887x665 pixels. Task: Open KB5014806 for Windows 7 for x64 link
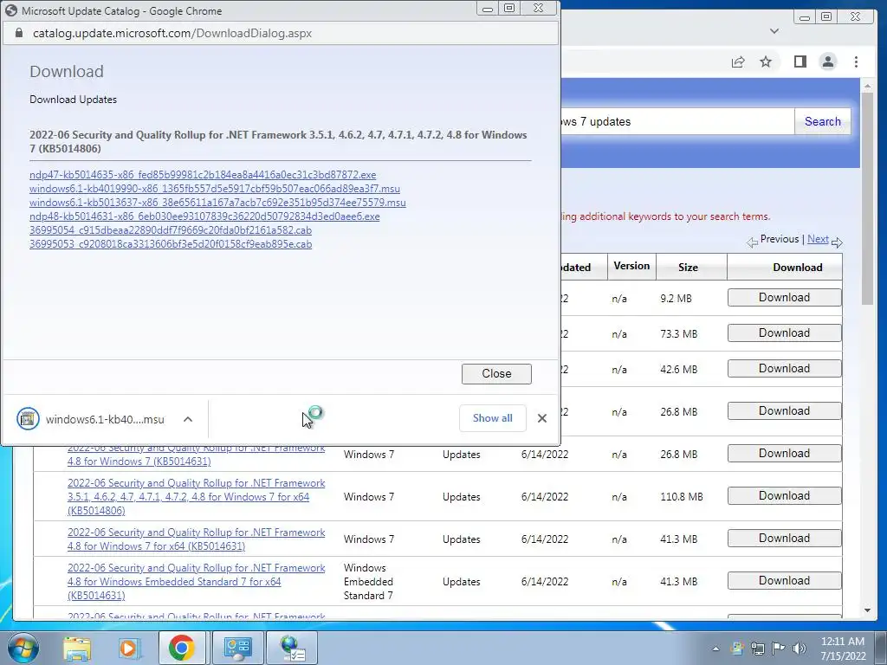[x=197, y=496]
